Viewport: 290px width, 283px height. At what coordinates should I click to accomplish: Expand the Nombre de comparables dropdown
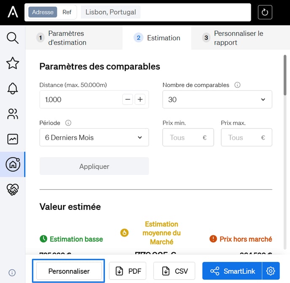217,100
